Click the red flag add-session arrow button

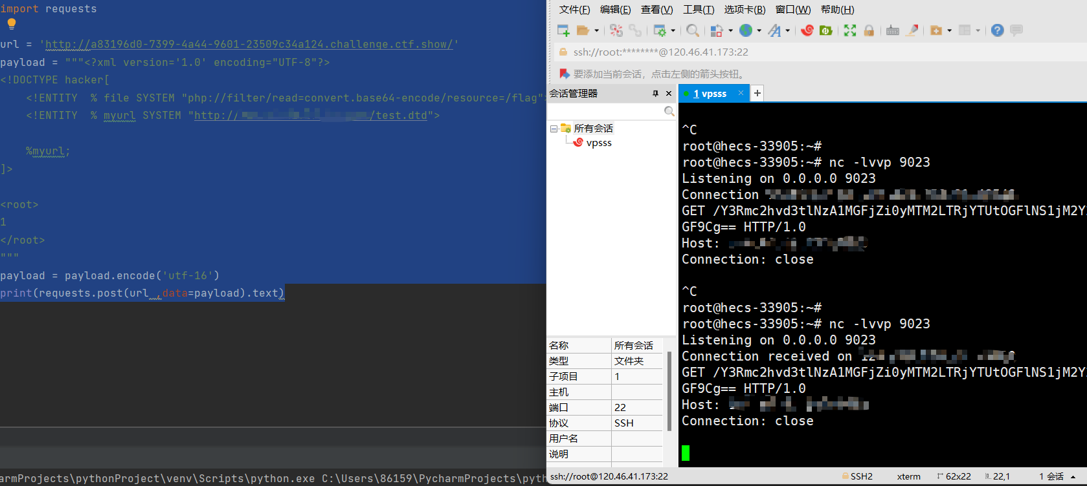click(564, 74)
